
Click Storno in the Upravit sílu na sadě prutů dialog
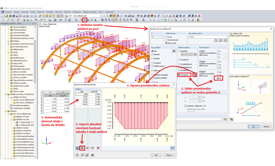(266, 127)
